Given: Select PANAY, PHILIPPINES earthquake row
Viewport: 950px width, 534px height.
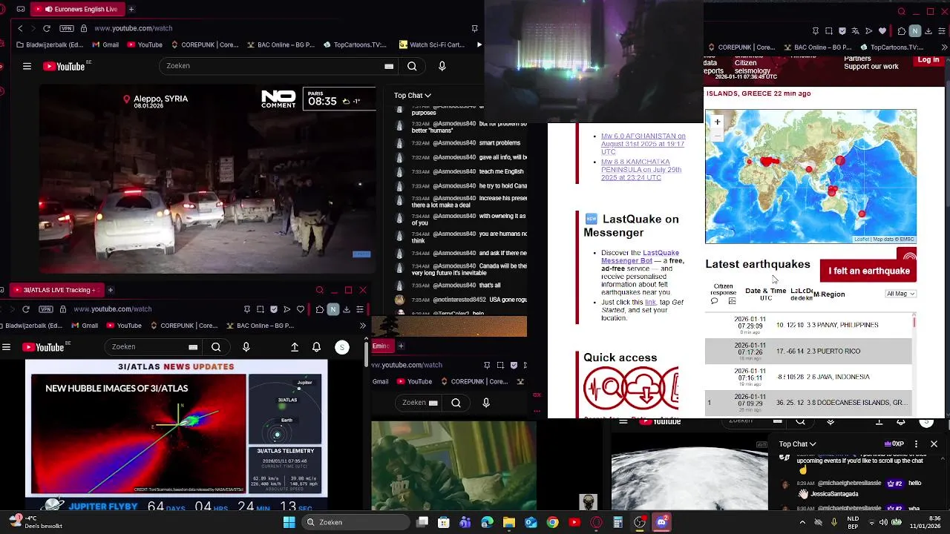Looking at the screenshot, I should (808, 325).
